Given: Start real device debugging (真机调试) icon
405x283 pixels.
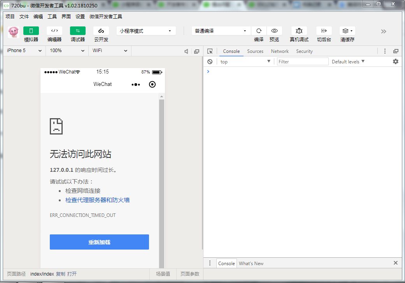Looking at the screenshot, I should 299,31.
